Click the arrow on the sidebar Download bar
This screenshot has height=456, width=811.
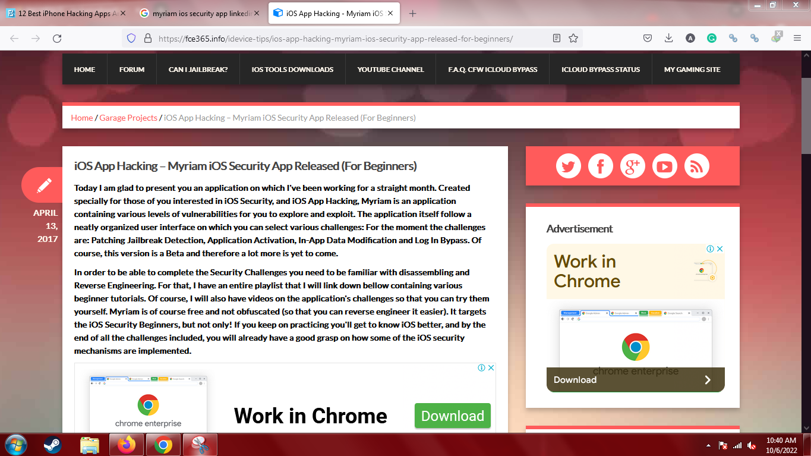point(708,380)
